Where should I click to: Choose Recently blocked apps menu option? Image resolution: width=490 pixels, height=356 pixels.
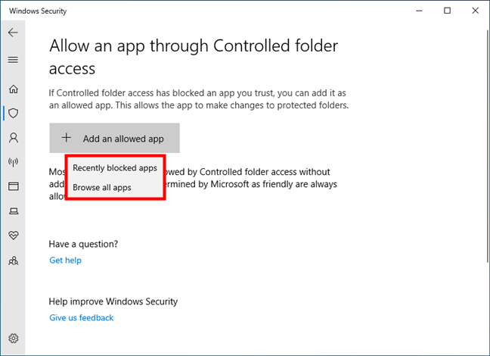click(115, 168)
